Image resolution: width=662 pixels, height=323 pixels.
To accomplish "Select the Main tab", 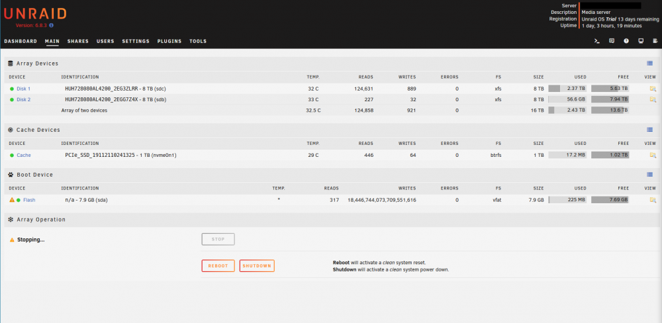I will tap(52, 42).
